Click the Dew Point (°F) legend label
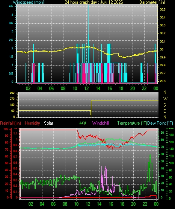The width and height of the screenshot is (175, 209). 160,123
